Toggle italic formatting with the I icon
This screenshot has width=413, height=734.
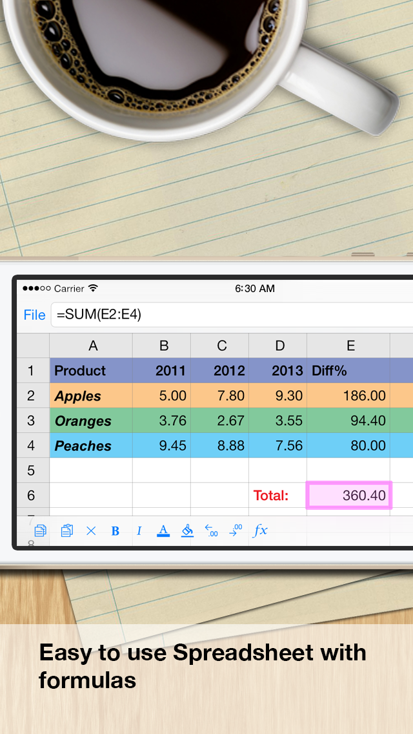pos(139,531)
